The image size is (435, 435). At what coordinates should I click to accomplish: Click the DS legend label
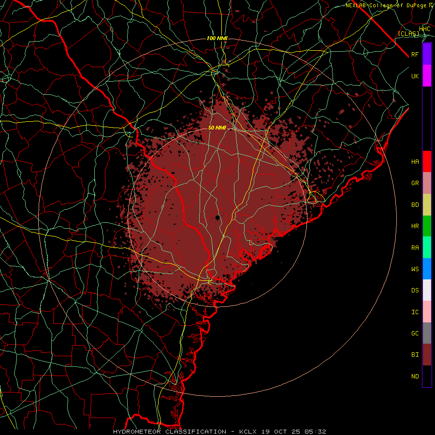tap(415, 290)
